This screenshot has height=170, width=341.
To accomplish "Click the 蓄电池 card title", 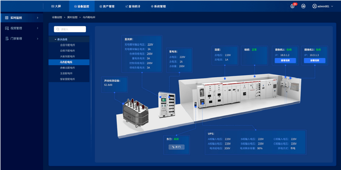I will point(173,52).
